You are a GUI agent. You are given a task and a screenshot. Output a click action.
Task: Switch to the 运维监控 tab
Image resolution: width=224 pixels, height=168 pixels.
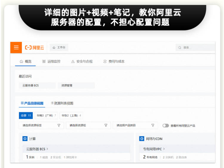[51, 61]
